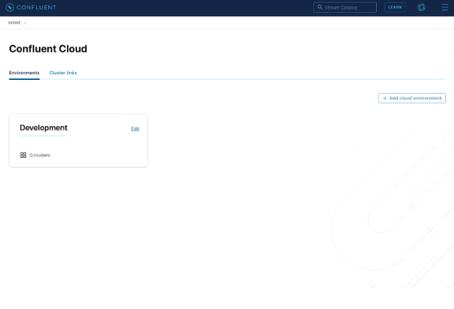
Task: Click the search magnifier icon
Action: 320,7
